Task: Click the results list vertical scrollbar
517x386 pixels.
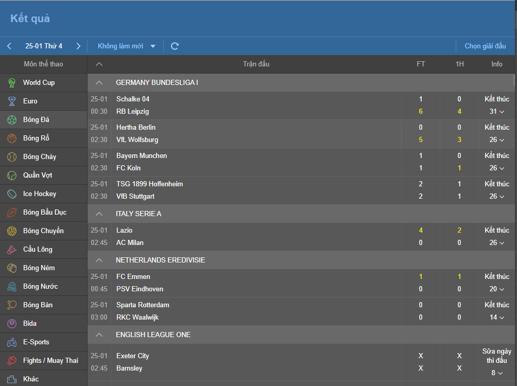Action: [514, 81]
